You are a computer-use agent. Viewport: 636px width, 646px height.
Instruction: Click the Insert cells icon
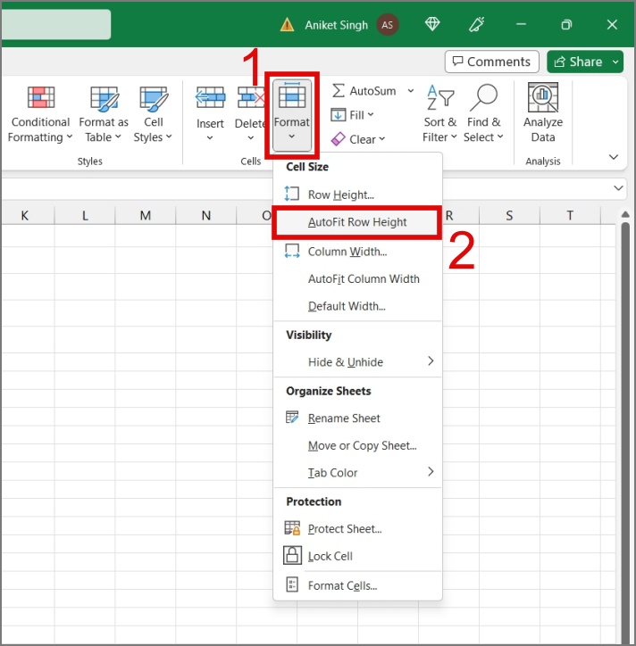210,97
